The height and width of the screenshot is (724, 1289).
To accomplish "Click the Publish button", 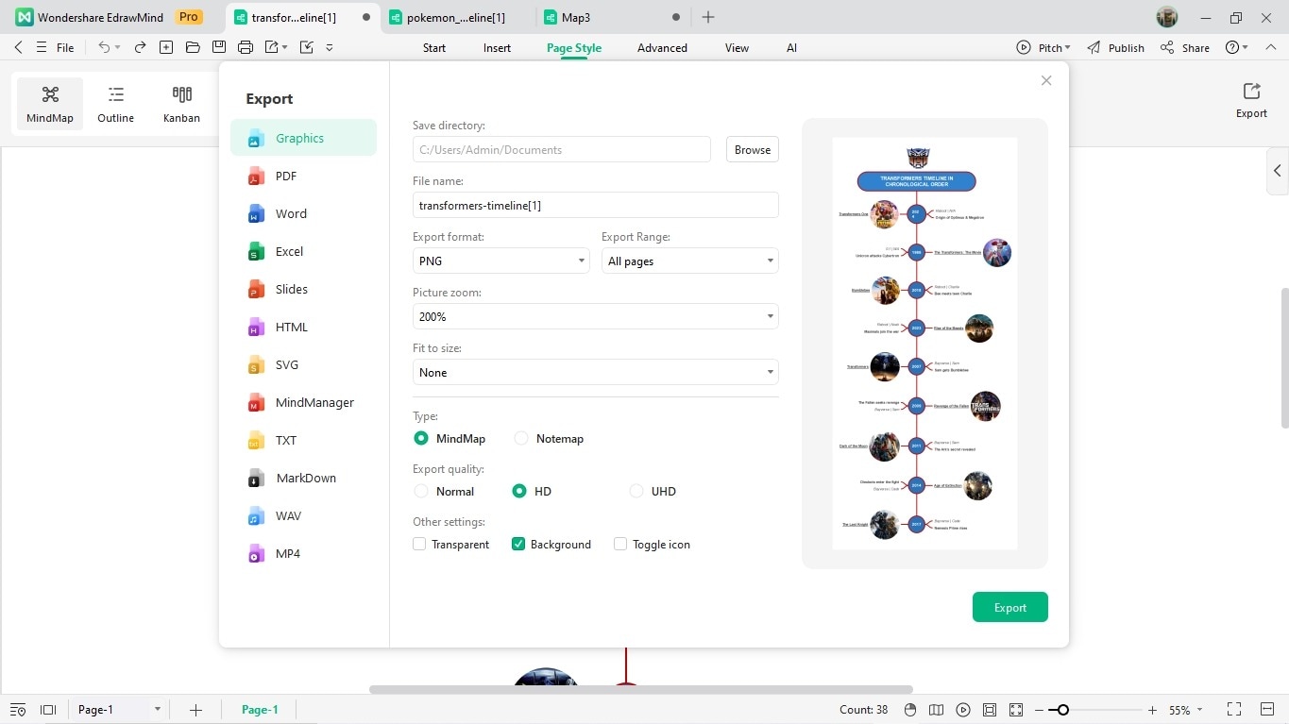I will [1115, 47].
